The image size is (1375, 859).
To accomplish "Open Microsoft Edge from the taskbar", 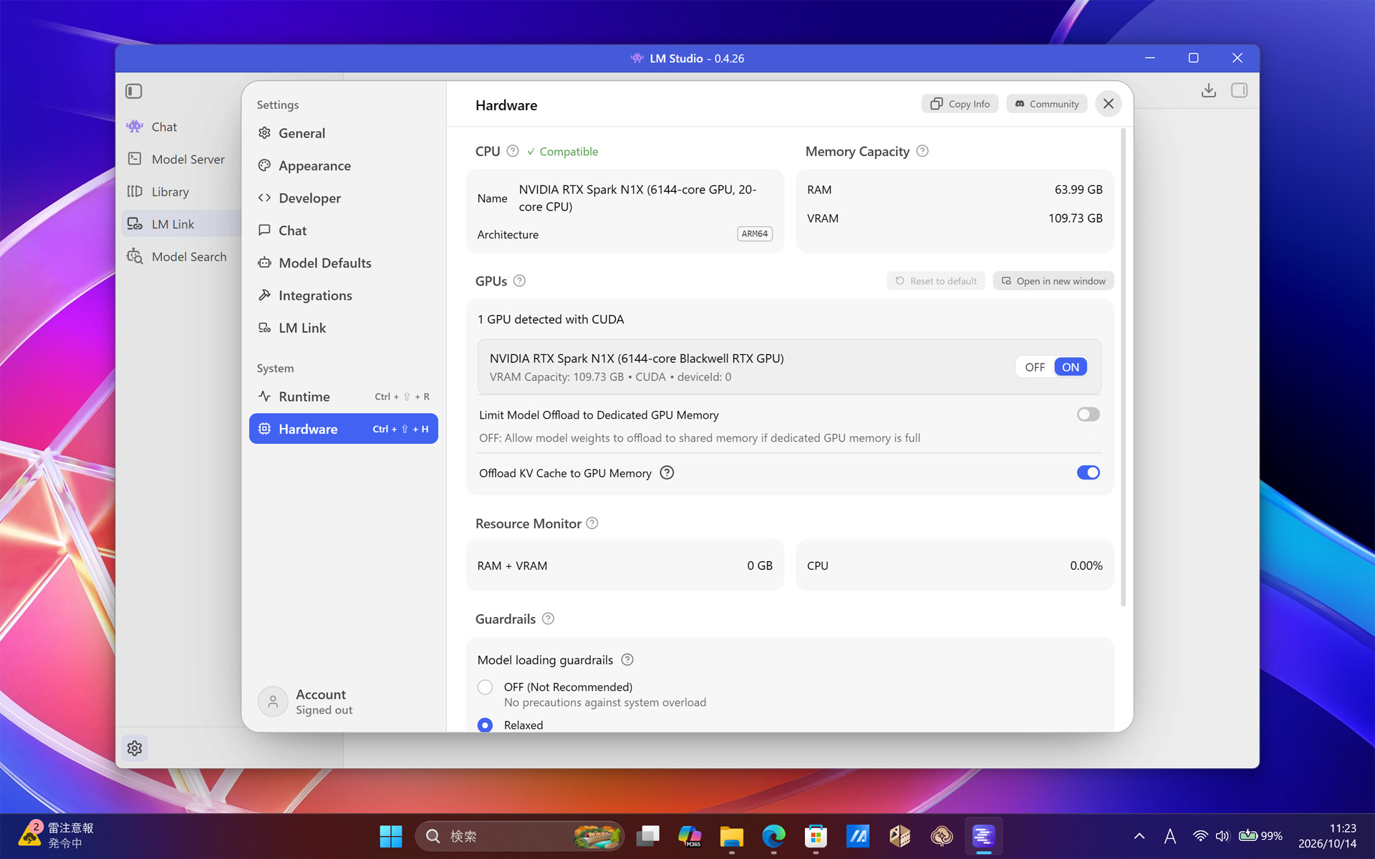I will (x=773, y=835).
